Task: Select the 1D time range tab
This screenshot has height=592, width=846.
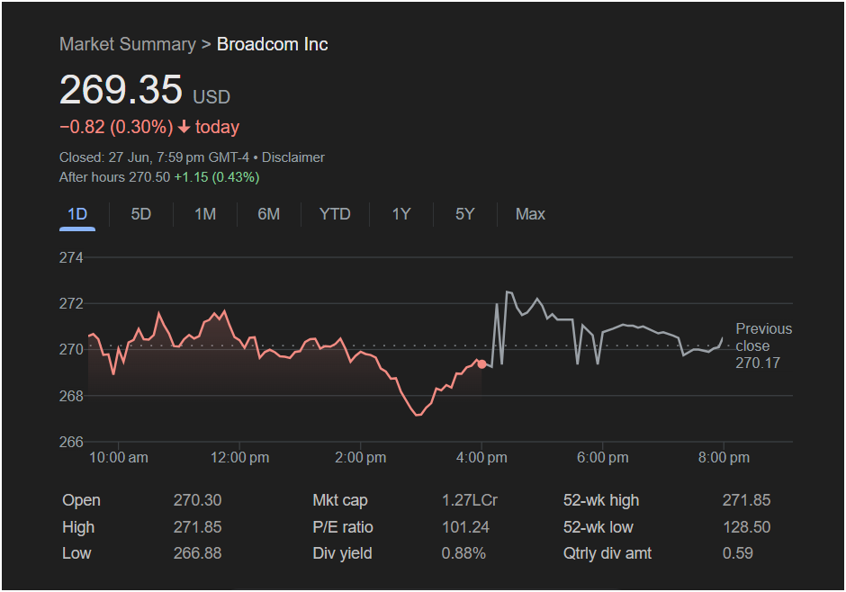Action: [77, 215]
